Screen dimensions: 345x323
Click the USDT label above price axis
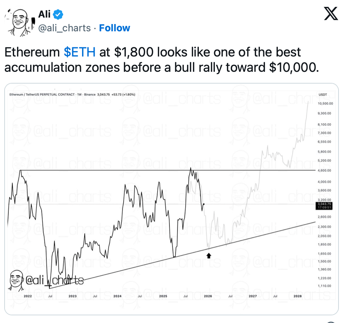pyautogui.click(x=322, y=94)
